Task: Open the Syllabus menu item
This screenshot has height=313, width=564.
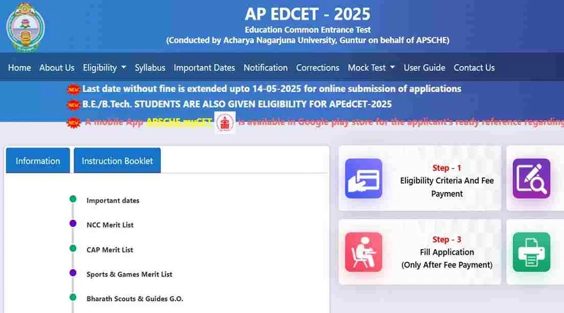Action: coord(150,67)
